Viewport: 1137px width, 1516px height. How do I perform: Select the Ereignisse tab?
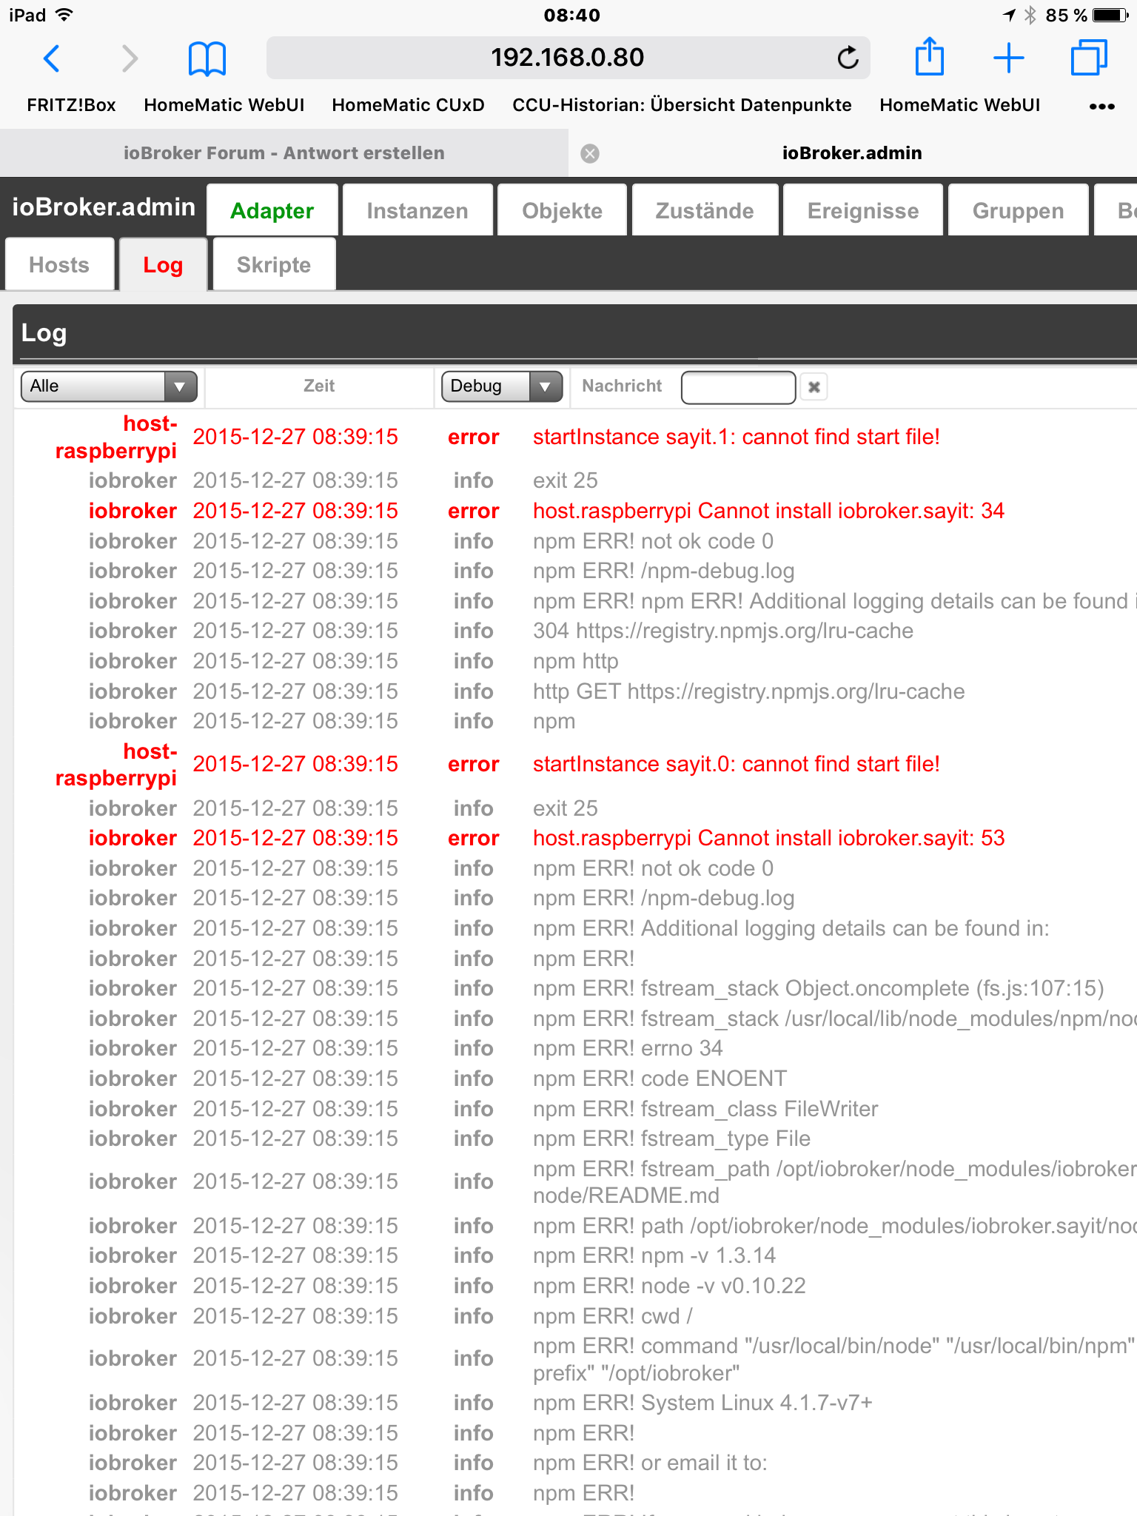(863, 211)
